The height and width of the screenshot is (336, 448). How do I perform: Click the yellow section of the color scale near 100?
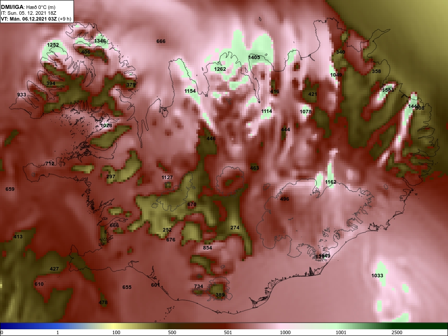[x=114, y=326]
